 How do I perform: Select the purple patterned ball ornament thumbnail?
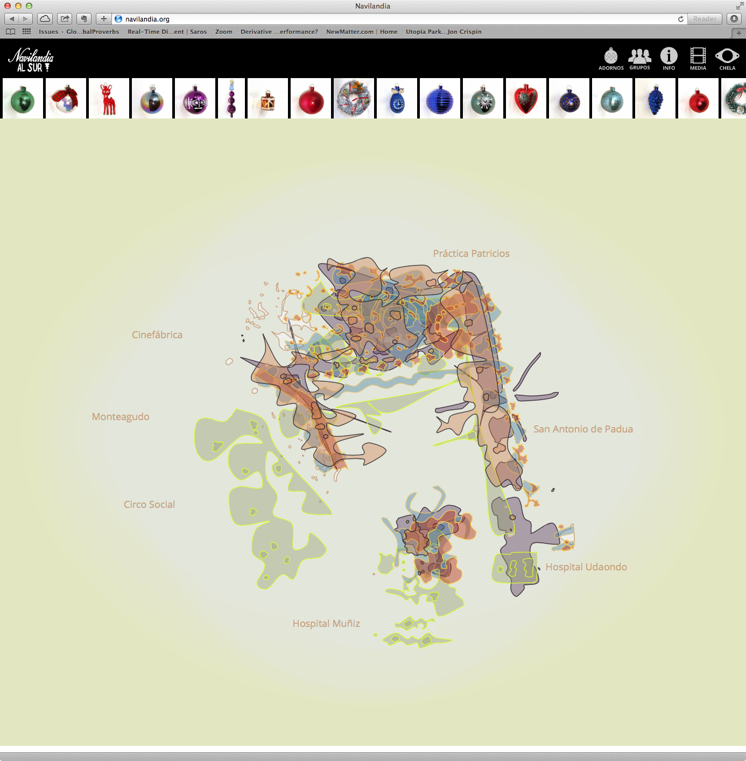195,98
